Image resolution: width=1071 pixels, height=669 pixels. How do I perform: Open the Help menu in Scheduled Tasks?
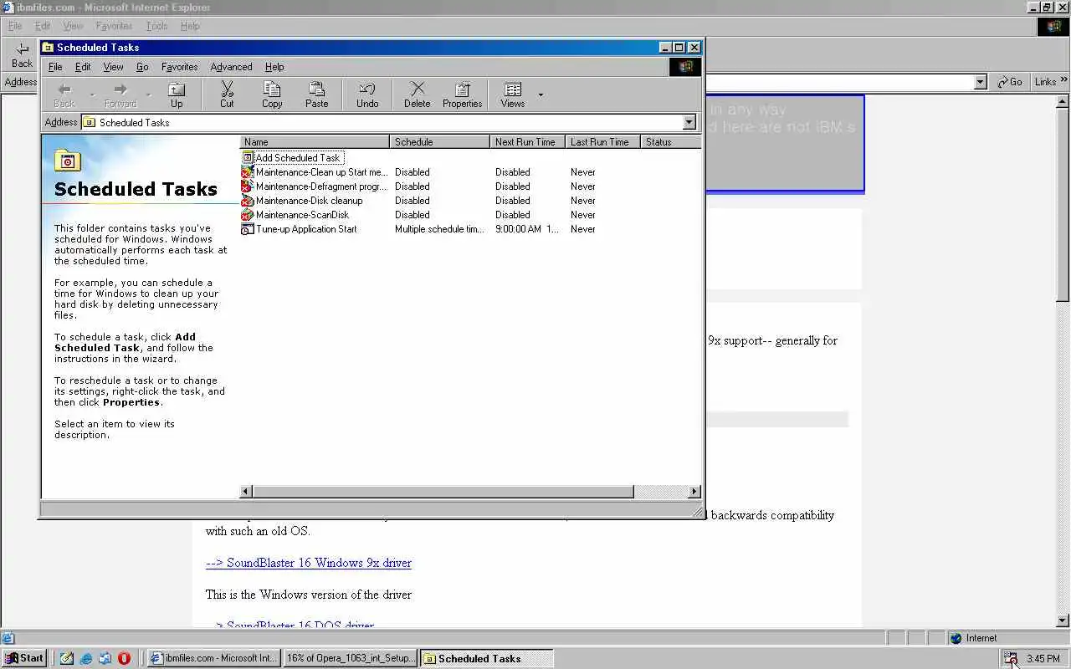[274, 67]
